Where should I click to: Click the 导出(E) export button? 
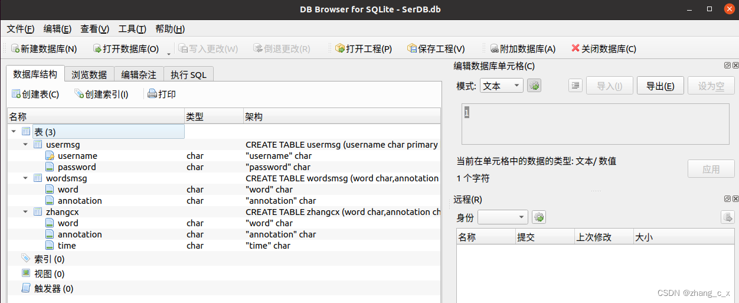[x=660, y=86]
